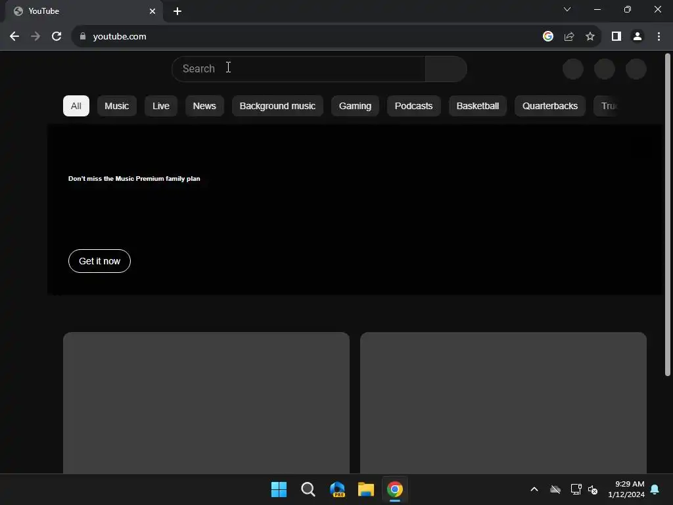The height and width of the screenshot is (505, 673).
Task: Click the Chrome taskbar icon
Action: tap(395, 489)
